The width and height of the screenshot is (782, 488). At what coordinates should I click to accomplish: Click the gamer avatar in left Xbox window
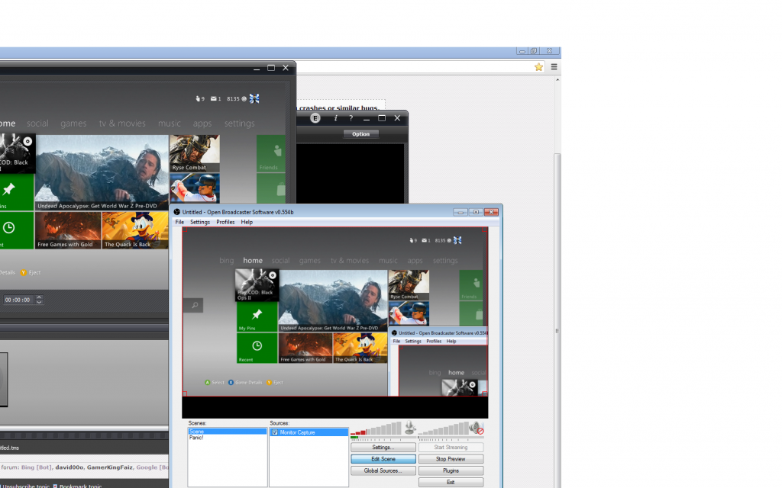coord(254,98)
